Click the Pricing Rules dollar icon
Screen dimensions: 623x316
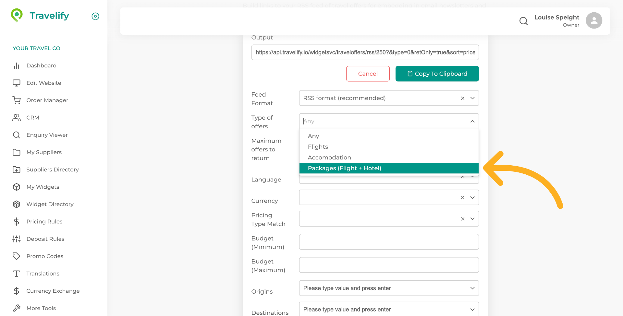17,221
